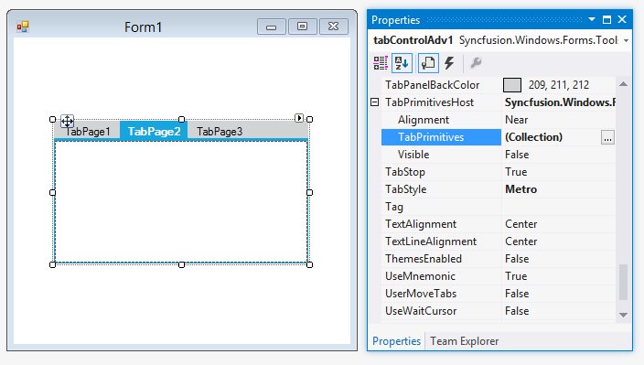Click the Near value for Alignment
This screenshot has width=644, height=365.
tap(516, 120)
